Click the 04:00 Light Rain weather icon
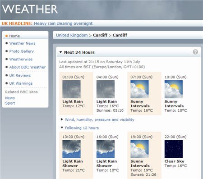Viewport: 203px width, 179px height. 106,89
